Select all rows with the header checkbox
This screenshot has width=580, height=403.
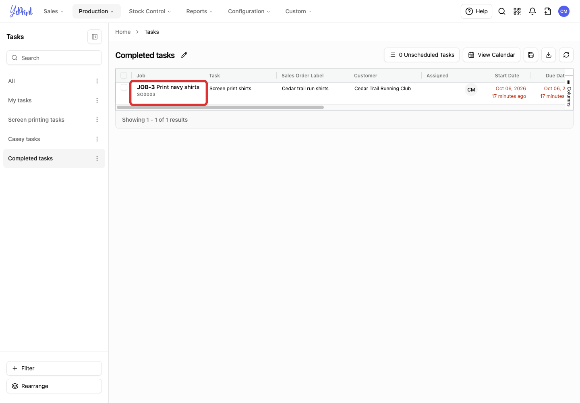pos(124,75)
